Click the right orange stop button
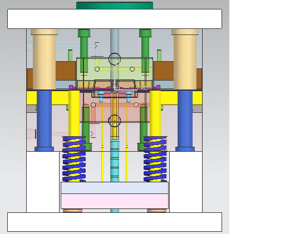Screen dimensions: 285x234 (156, 211)
